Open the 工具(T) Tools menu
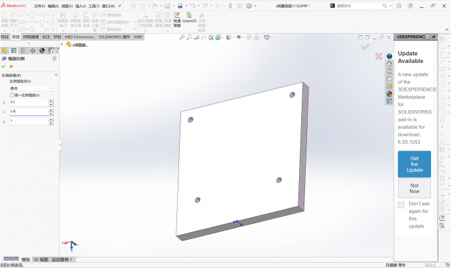451x268 pixels. pyautogui.click(x=94, y=6)
